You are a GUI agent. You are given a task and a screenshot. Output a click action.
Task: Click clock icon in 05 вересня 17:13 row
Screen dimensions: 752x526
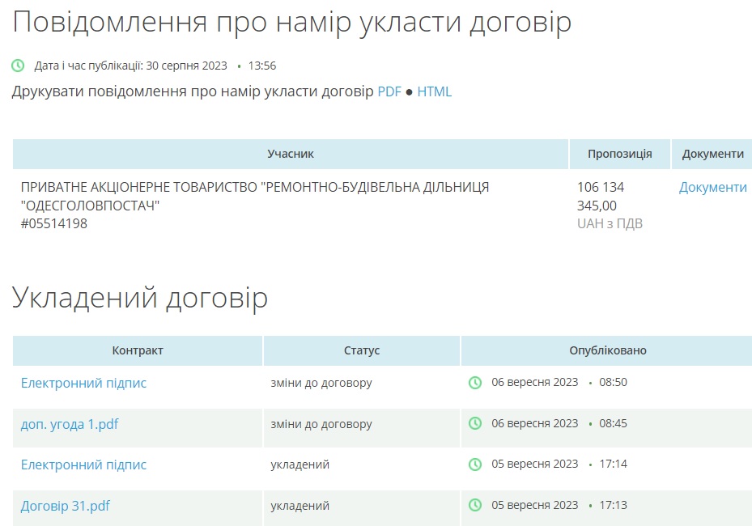click(x=475, y=505)
